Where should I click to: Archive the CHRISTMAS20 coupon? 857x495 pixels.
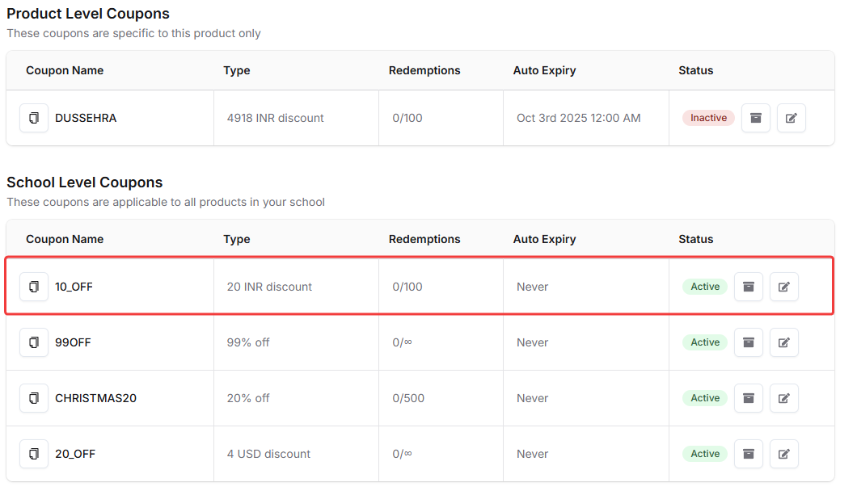pos(748,398)
